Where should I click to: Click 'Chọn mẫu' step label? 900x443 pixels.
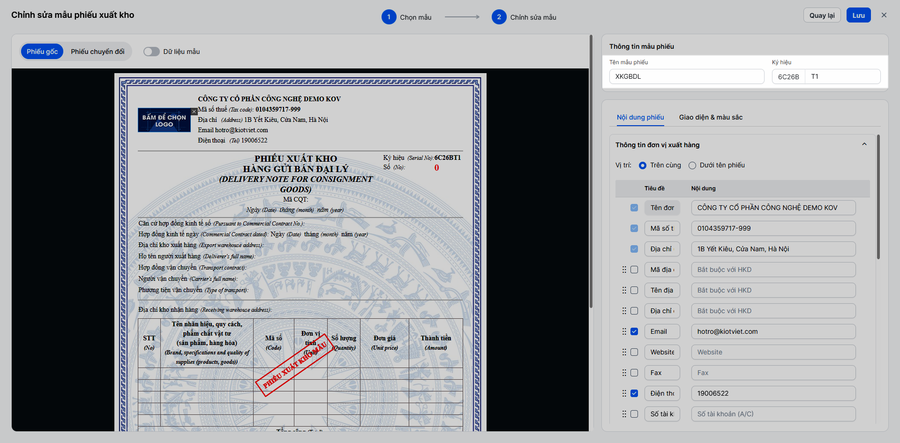pos(416,17)
